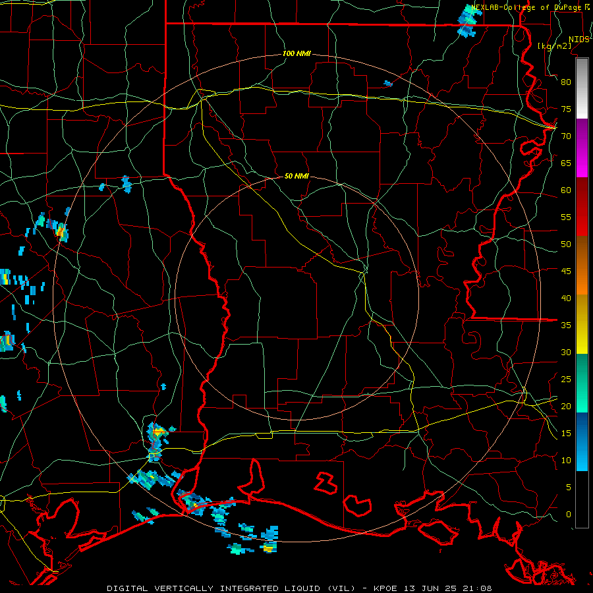Pick the white-gray segment of the VIL color bar
The height and width of the screenshot is (593, 593).
tap(582, 89)
